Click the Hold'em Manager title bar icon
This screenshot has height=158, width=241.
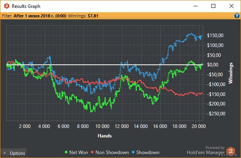pyautogui.click(x=6, y=6)
